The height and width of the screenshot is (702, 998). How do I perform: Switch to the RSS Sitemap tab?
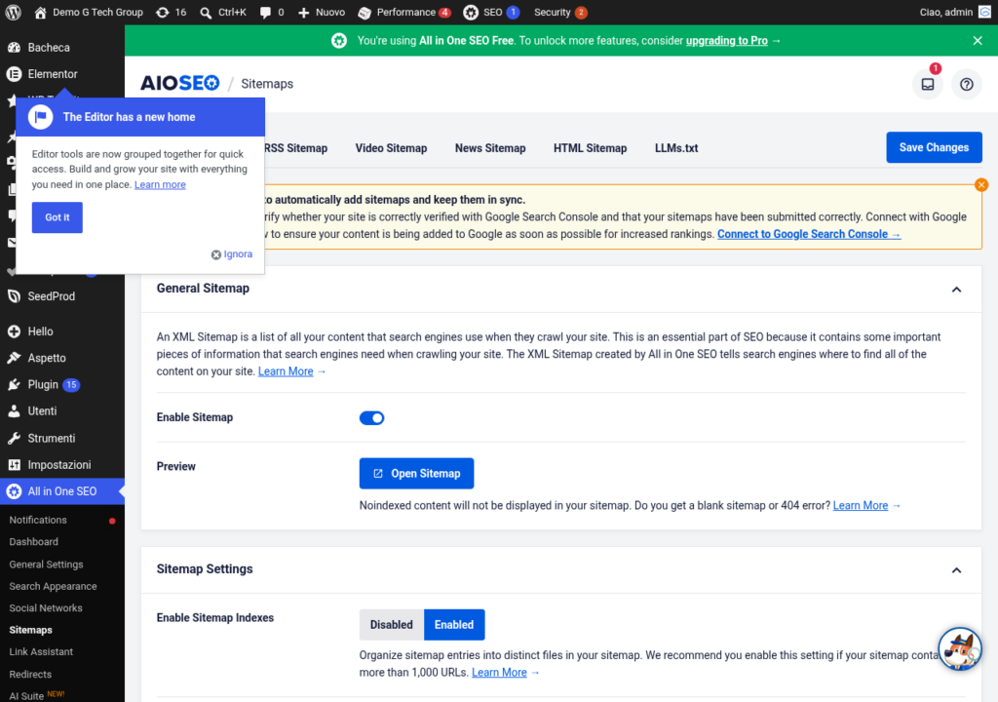(296, 148)
